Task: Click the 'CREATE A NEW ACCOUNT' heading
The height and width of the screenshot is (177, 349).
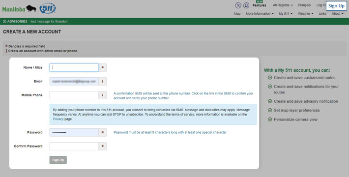Action: [32, 31]
